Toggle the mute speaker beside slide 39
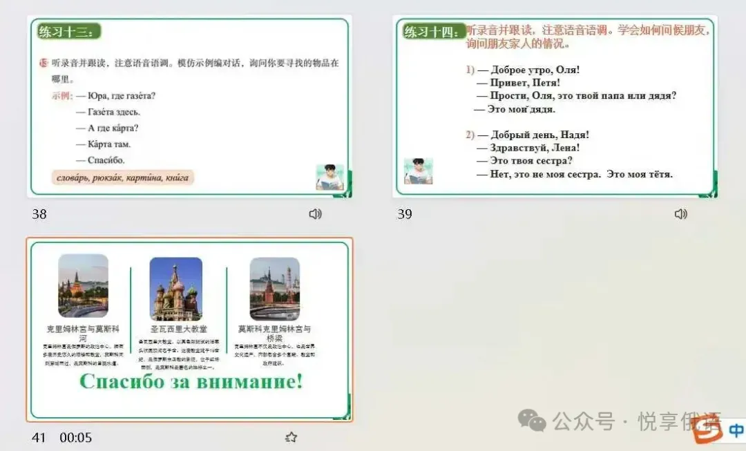Screen dimensions: 746x451 (681, 214)
